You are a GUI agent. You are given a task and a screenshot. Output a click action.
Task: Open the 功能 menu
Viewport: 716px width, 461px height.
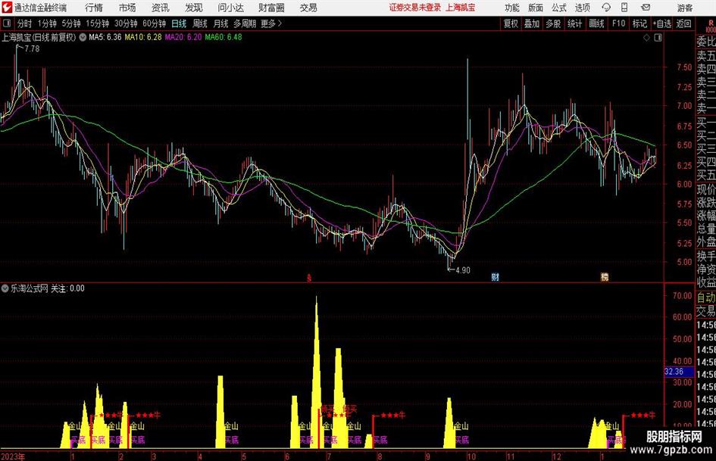tap(512, 8)
